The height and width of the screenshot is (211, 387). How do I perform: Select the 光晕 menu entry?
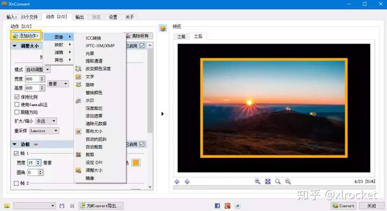(x=90, y=53)
